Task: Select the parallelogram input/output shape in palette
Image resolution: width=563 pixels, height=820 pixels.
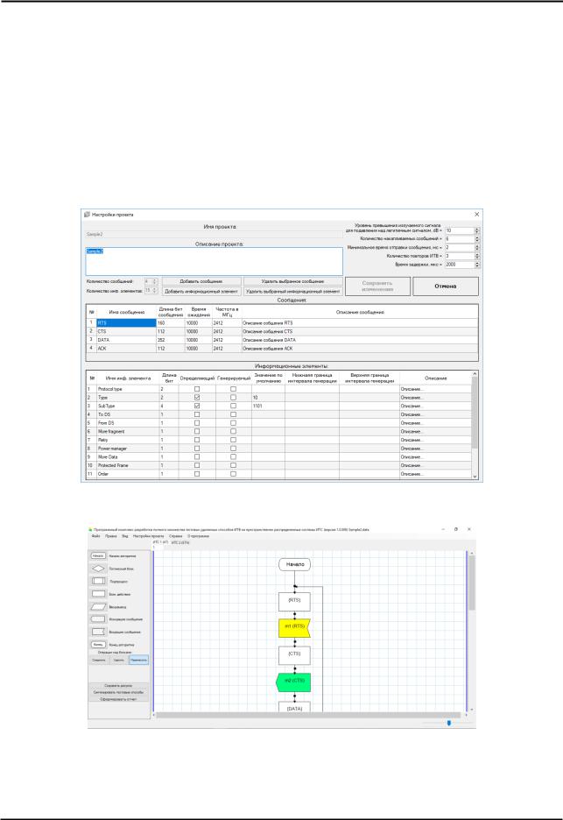Action: pos(98,606)
